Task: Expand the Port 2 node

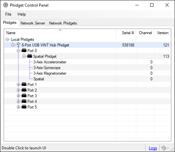Action: [18, 90]
